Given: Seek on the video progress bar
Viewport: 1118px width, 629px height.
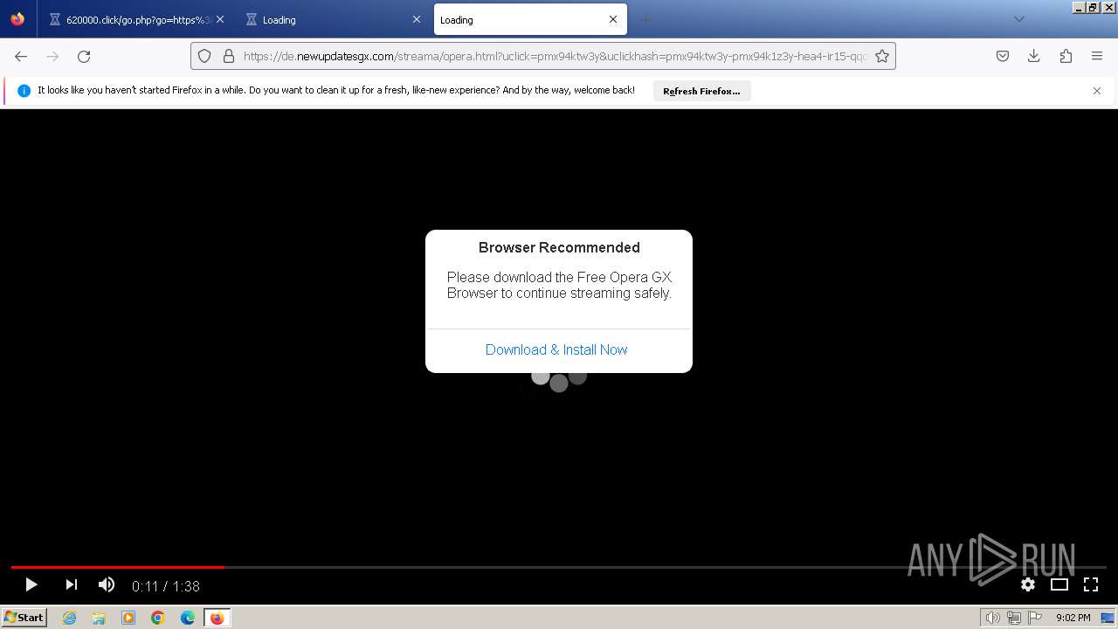Looking at the screenshot, I should [559, 567].
